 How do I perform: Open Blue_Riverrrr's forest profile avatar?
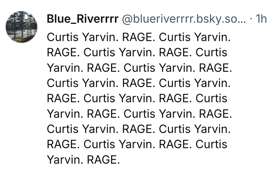[x=21, y=27]
